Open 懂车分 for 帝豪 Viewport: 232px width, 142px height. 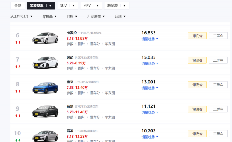pos(95,117)
